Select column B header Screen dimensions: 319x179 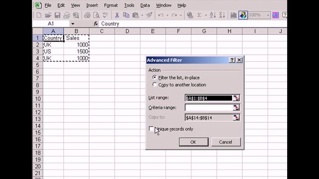(x=76, y=31)
